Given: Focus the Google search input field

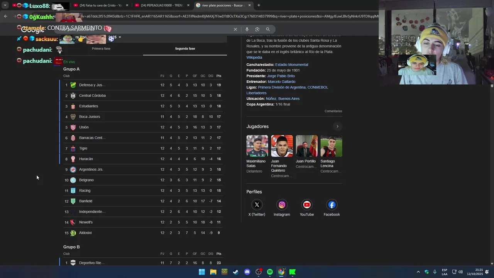Looking at the screenshot, I should [x=143, y=29].
